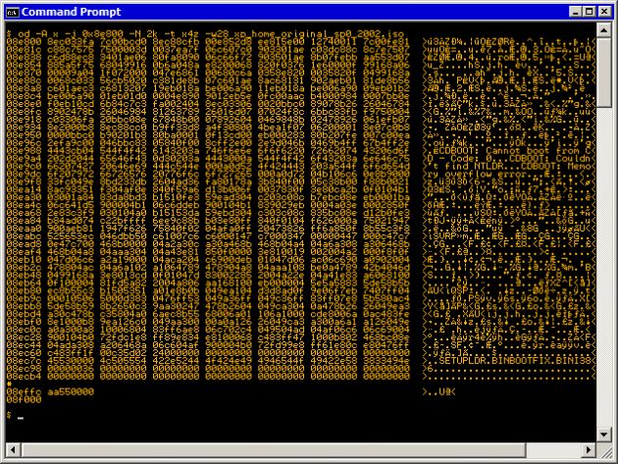Click offset 08ea14 row label

(x=24, y=189)
